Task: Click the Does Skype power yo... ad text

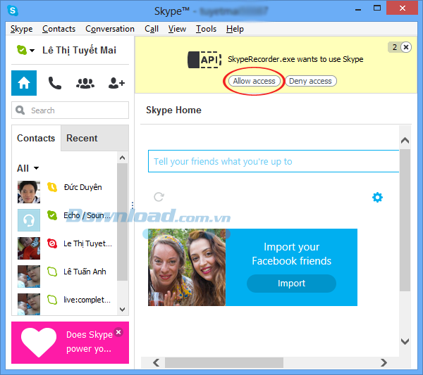Action: (90, 342)
